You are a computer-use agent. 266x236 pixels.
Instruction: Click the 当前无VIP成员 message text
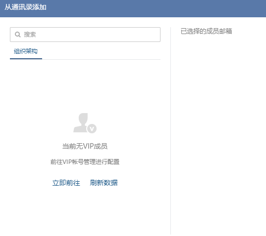click(x=85, y=146)
